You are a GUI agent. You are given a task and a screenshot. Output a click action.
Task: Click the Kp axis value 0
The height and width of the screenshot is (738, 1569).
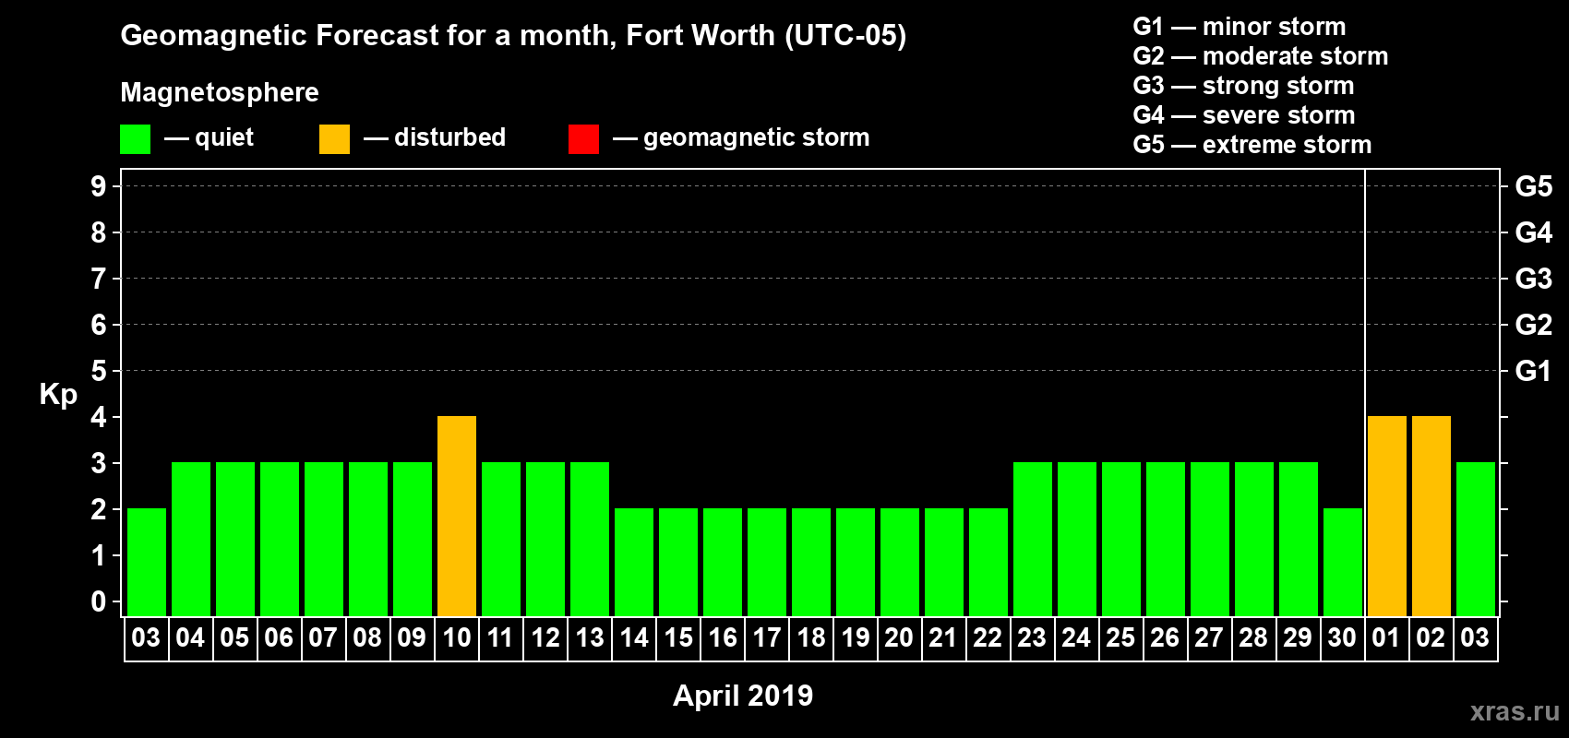[99, 601]
